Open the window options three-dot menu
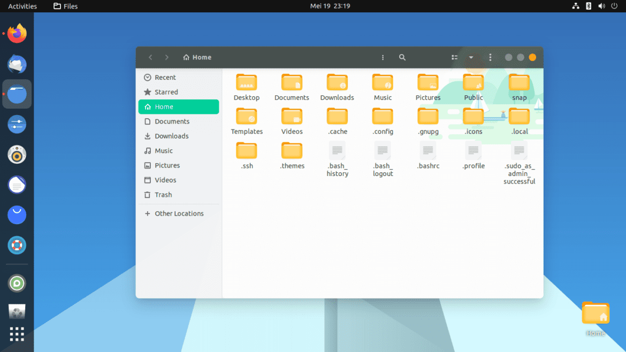Image resolution: width=626 pixels, height=352 pixels. click(x=490, y=57)
